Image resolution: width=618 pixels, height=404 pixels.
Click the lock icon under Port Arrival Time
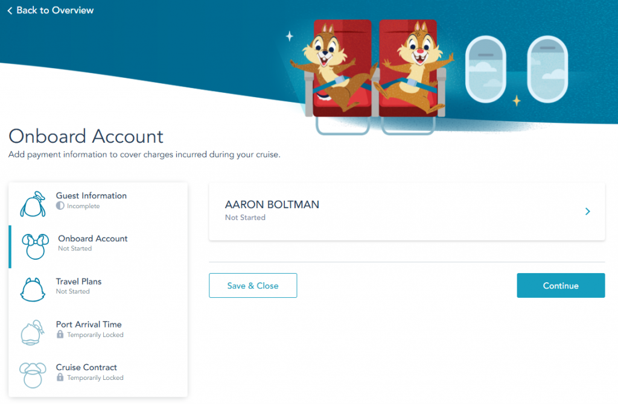60,335
